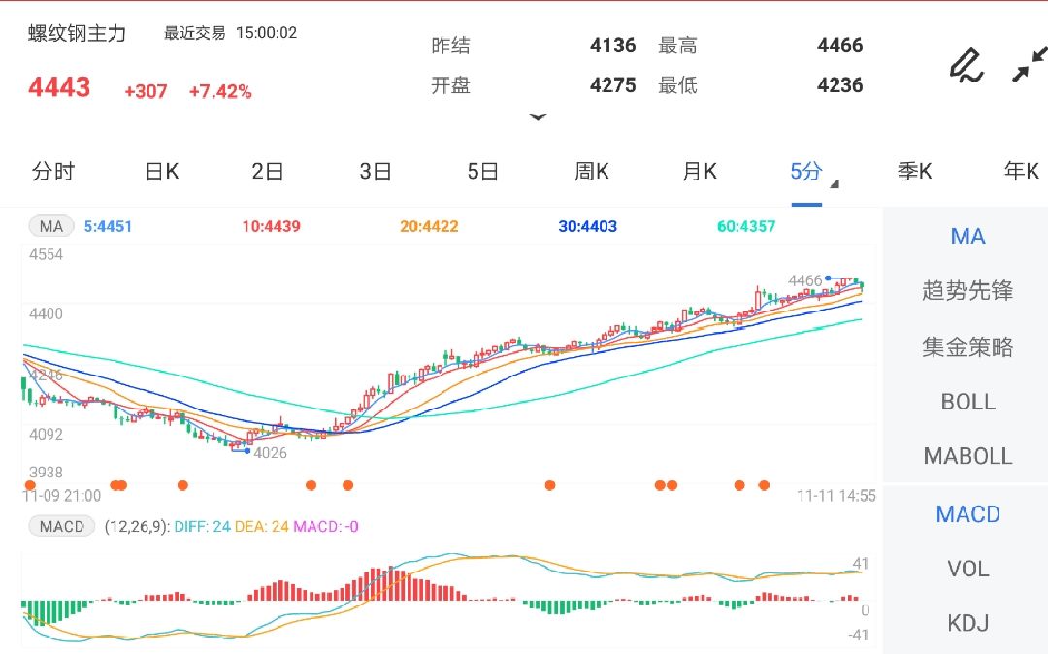
Task: Open the drawing pen tool
Action: [966, 65]
